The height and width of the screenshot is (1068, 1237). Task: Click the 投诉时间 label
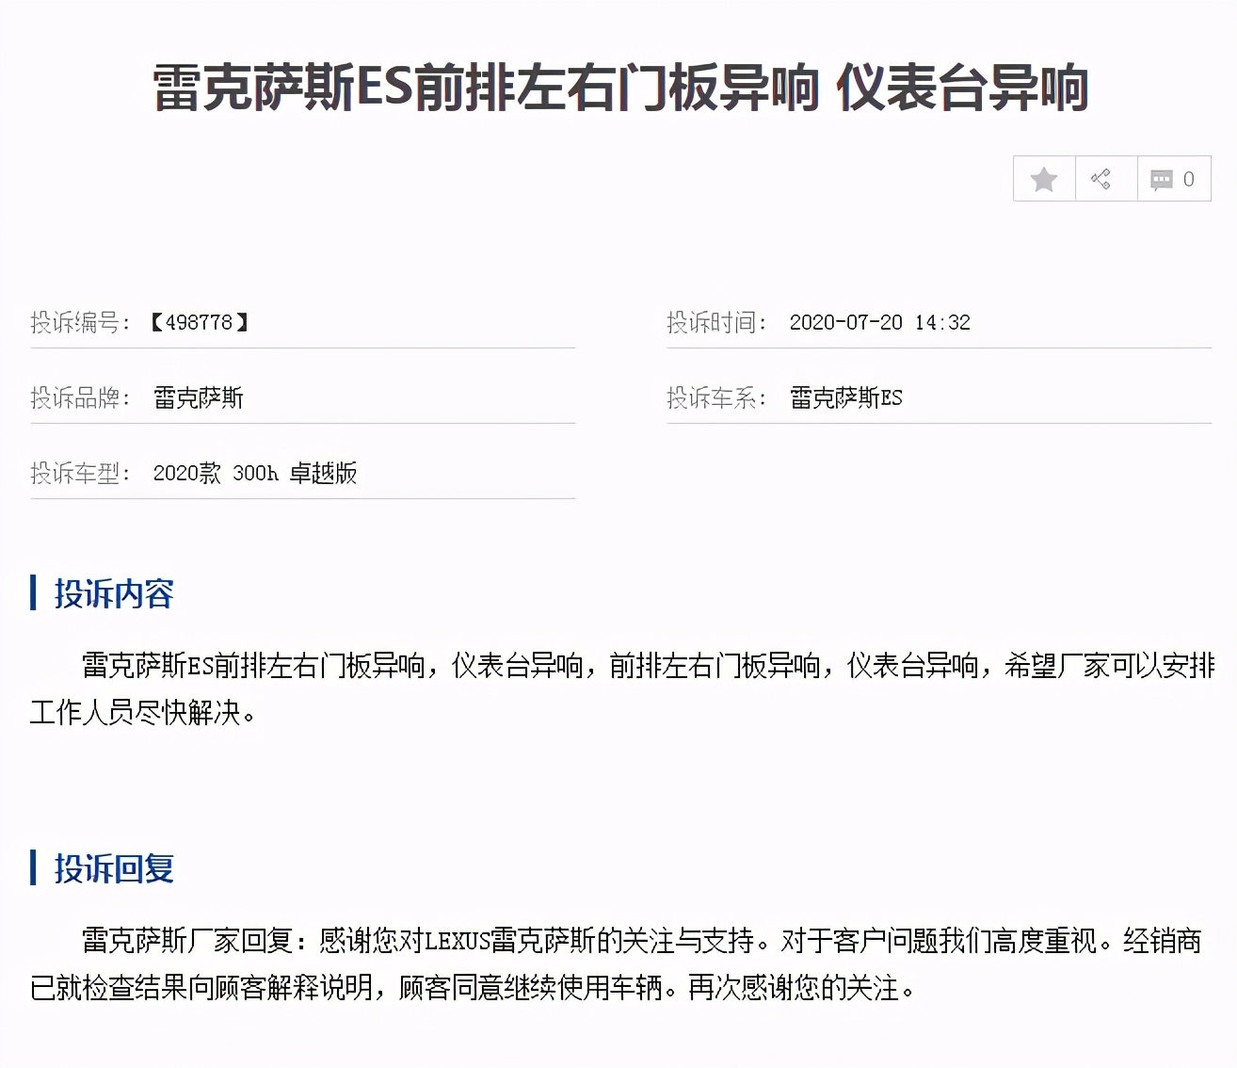(x=716, y=322)
